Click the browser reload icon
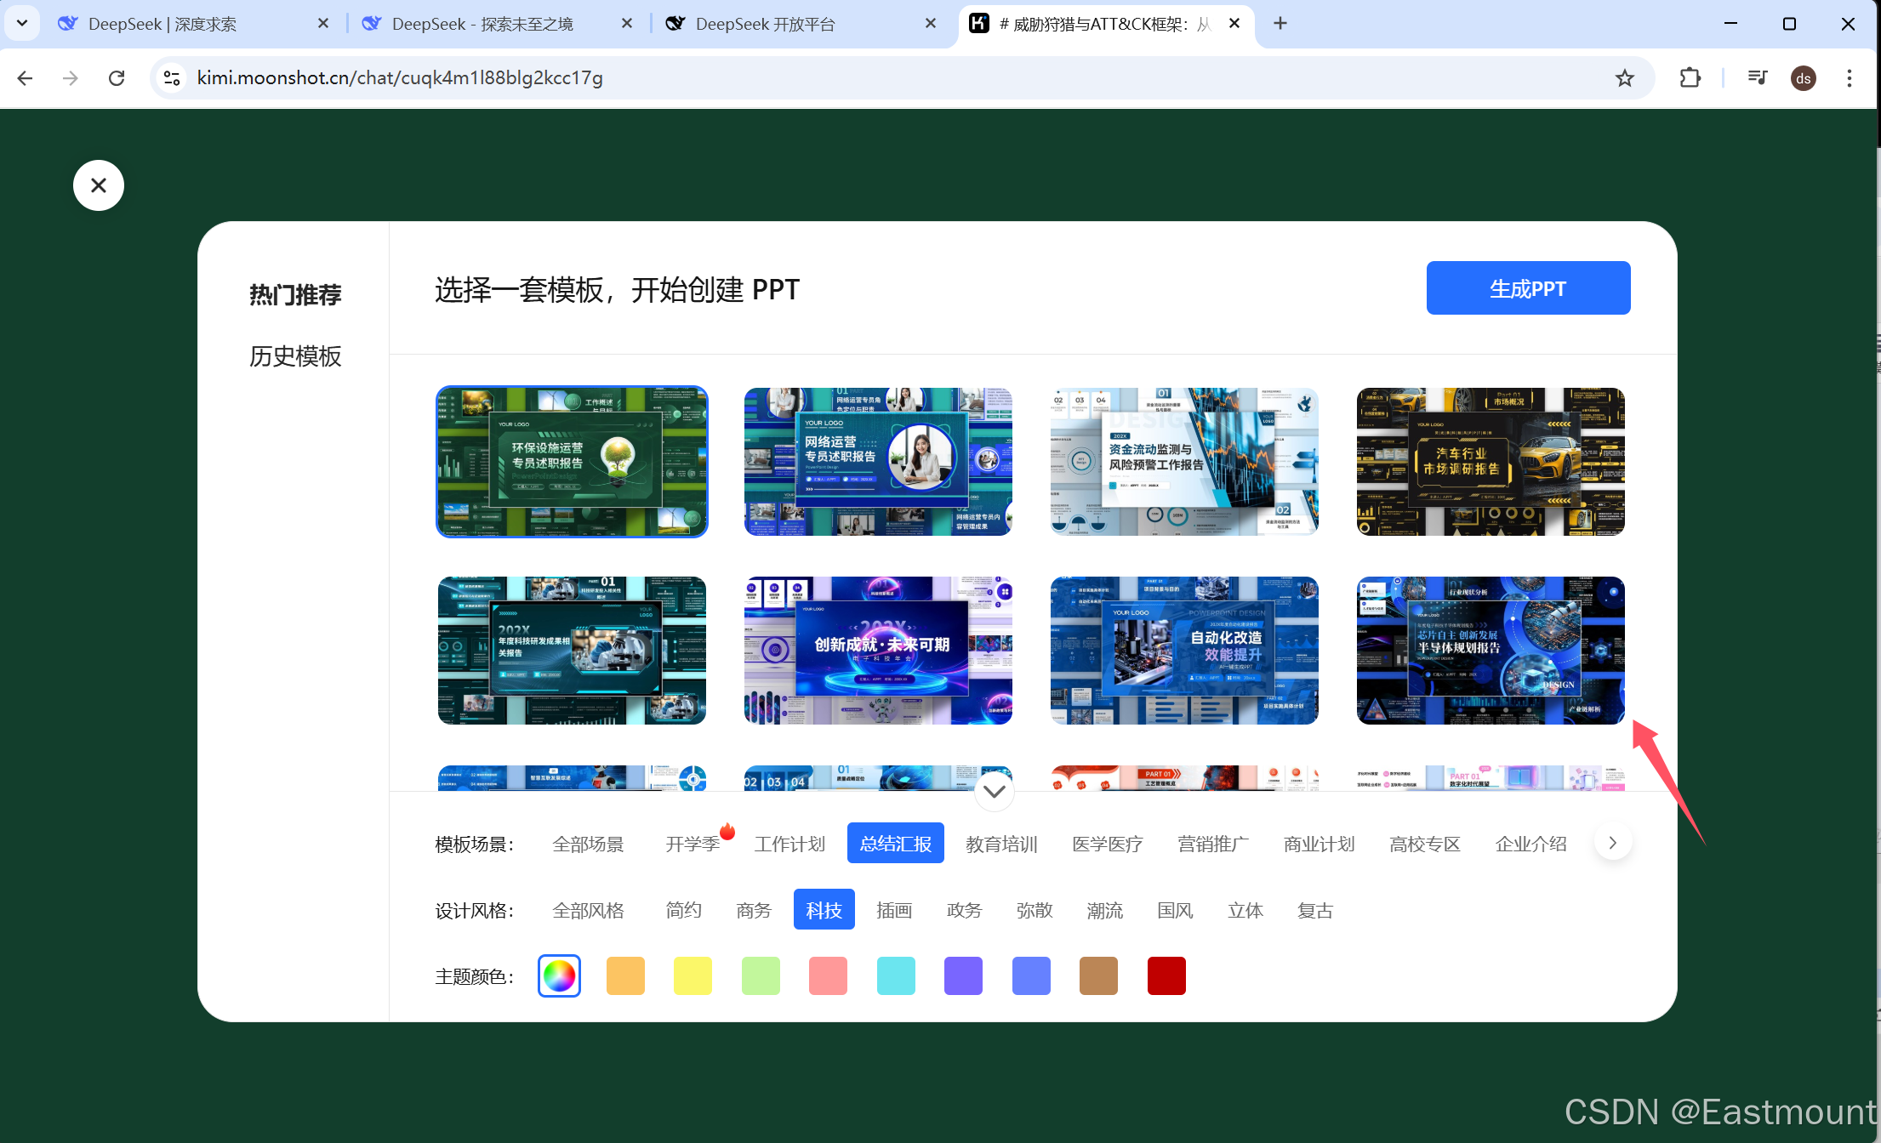Image resolution: width=1881 pixels, height=1143 pixels. 117,78
